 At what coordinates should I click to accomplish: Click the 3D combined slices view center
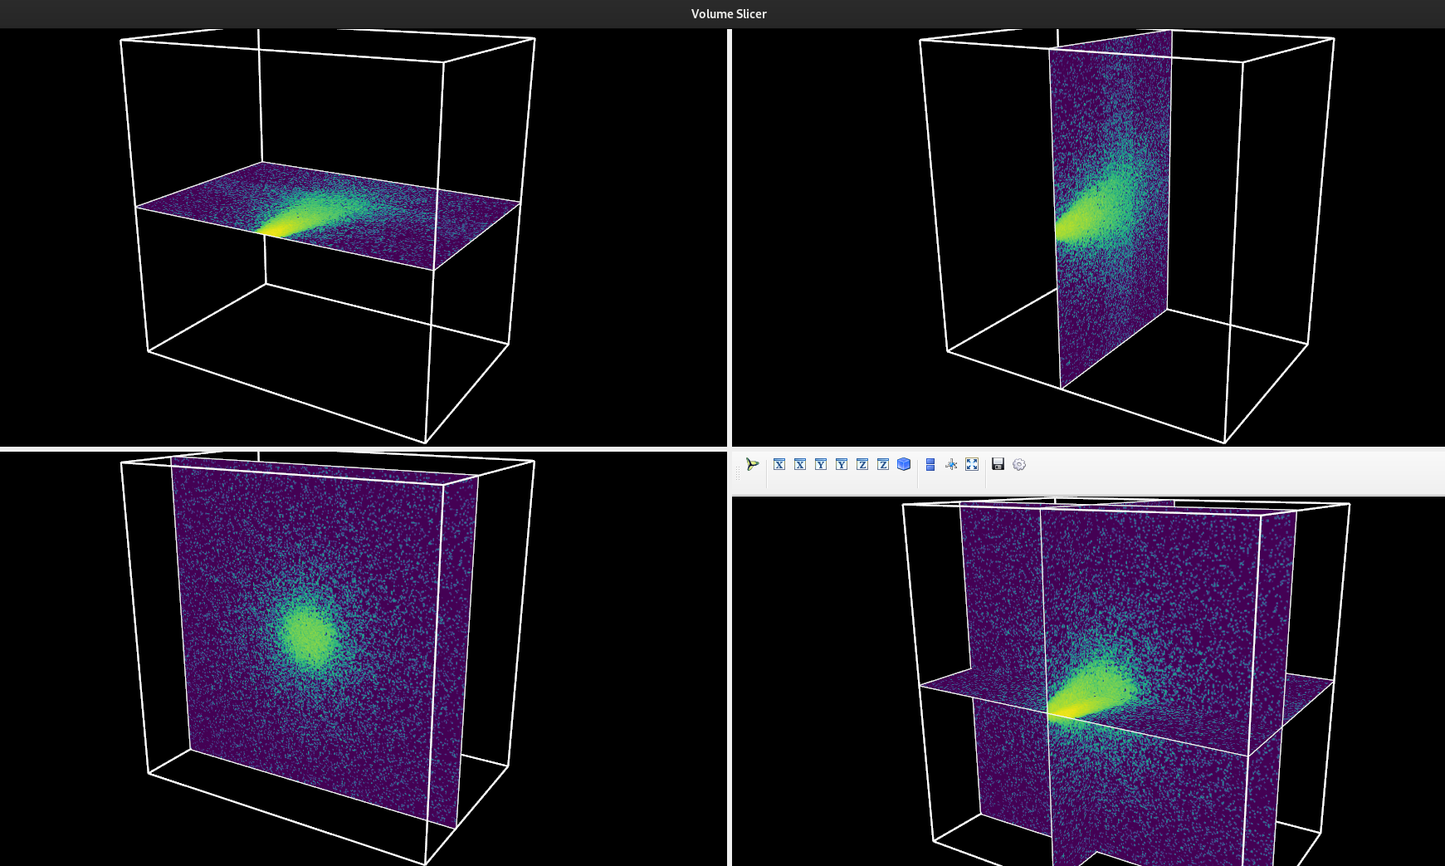point(1088,682)
